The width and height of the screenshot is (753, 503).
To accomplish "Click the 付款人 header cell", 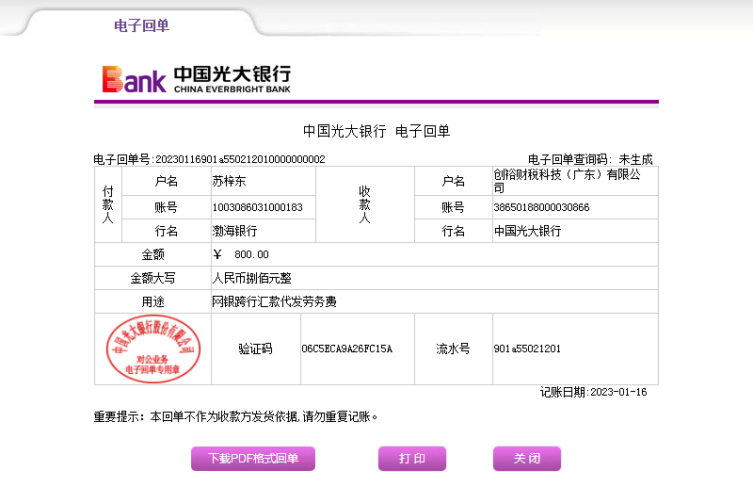I will tap(108, 205).
